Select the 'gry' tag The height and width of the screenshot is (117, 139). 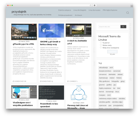click(115, 85)
